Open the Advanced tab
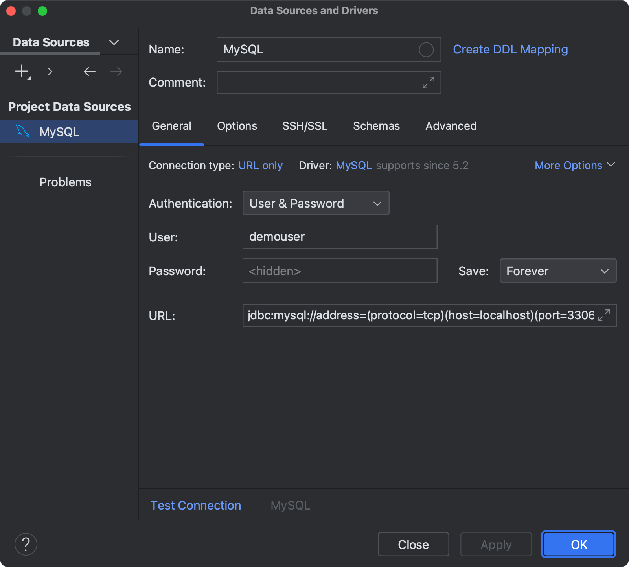 click(451, 126)
